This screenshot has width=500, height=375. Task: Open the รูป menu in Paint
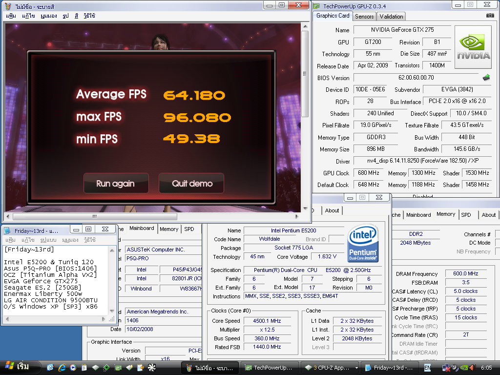coord(65,16)
